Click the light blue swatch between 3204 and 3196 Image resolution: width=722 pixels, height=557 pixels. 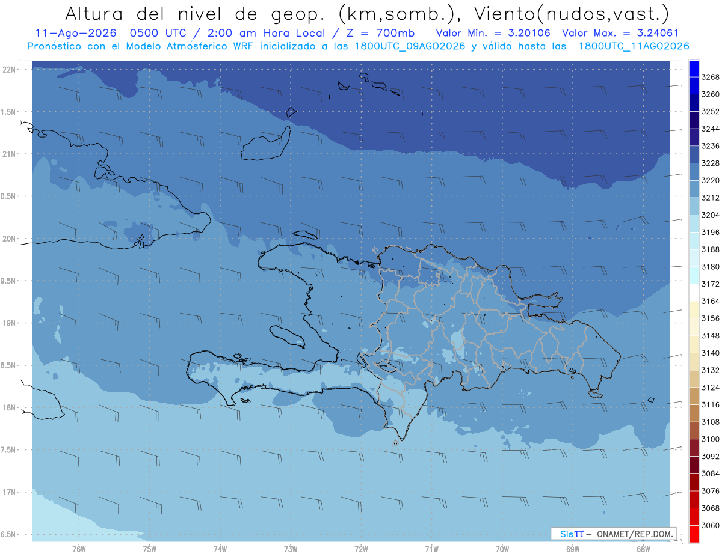tap(694, 223)
